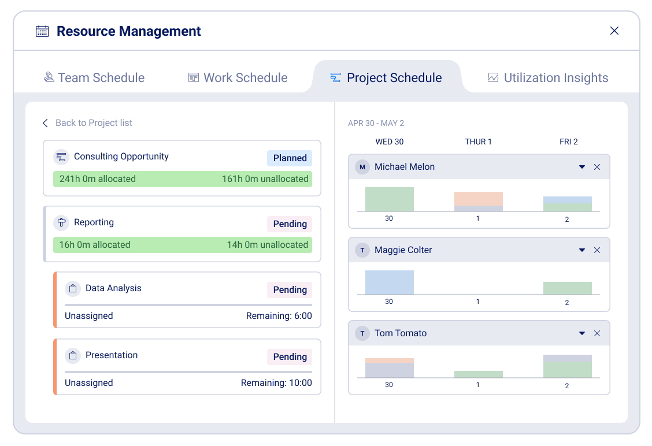
Task: Switch to the Team Schedule tab
Action: coord(94,77)
